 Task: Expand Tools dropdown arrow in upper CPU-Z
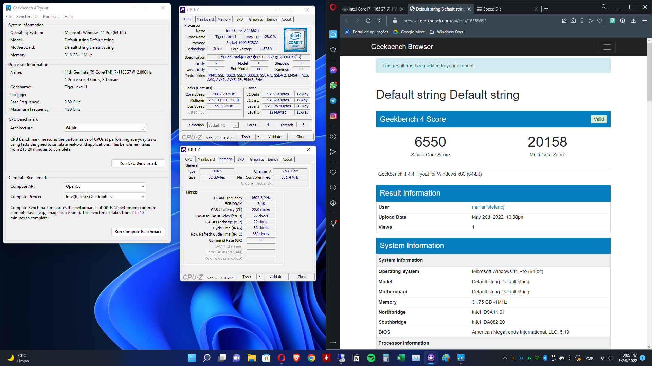point(258,137)
